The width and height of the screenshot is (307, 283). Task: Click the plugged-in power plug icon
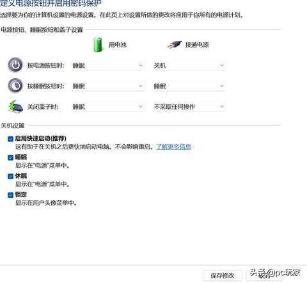point(174,45)
